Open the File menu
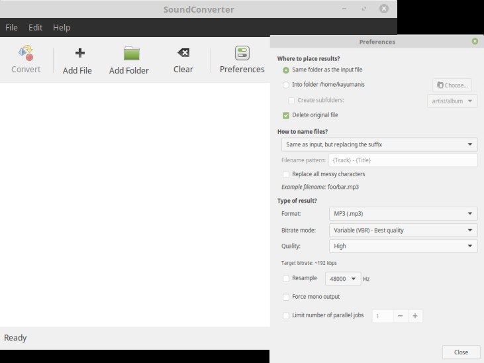Image resolution: width=484 pixels, height=363 pixels. [11, 28]
